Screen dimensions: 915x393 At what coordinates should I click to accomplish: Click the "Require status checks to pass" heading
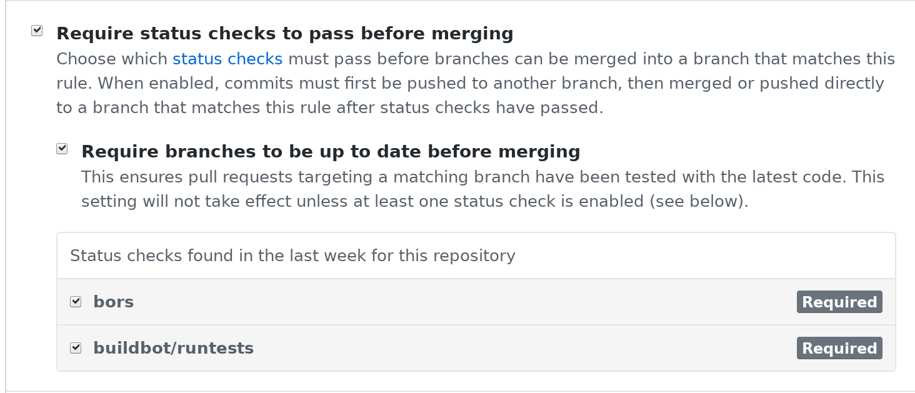[284, 34]
